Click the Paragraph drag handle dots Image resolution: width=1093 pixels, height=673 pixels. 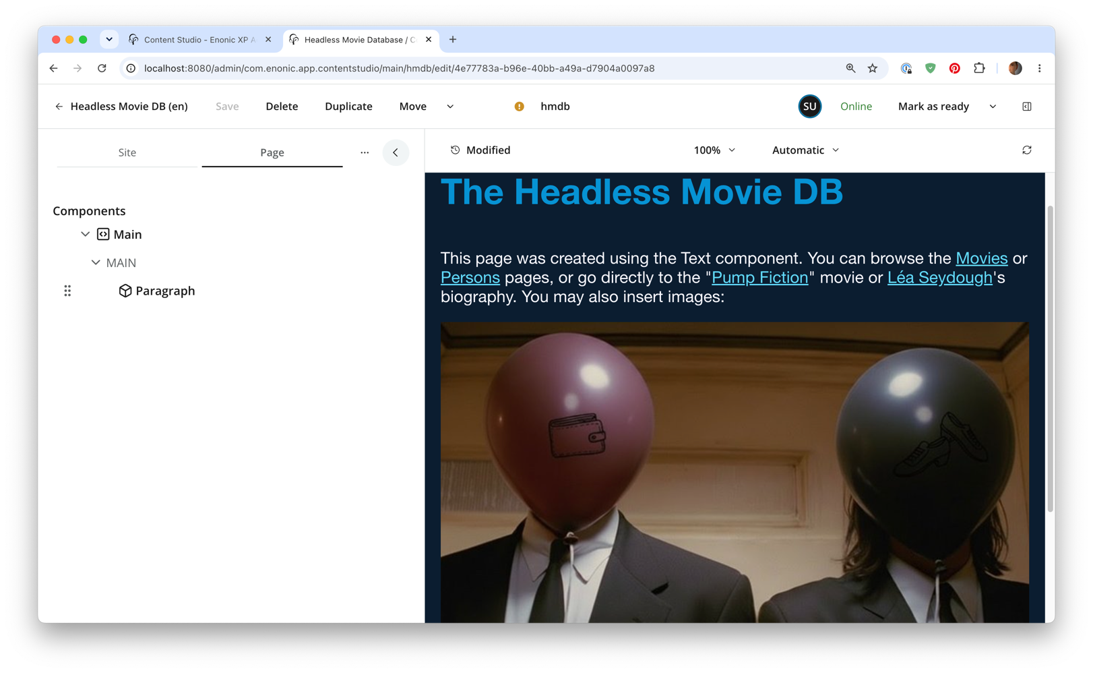[x=67, y=291]
